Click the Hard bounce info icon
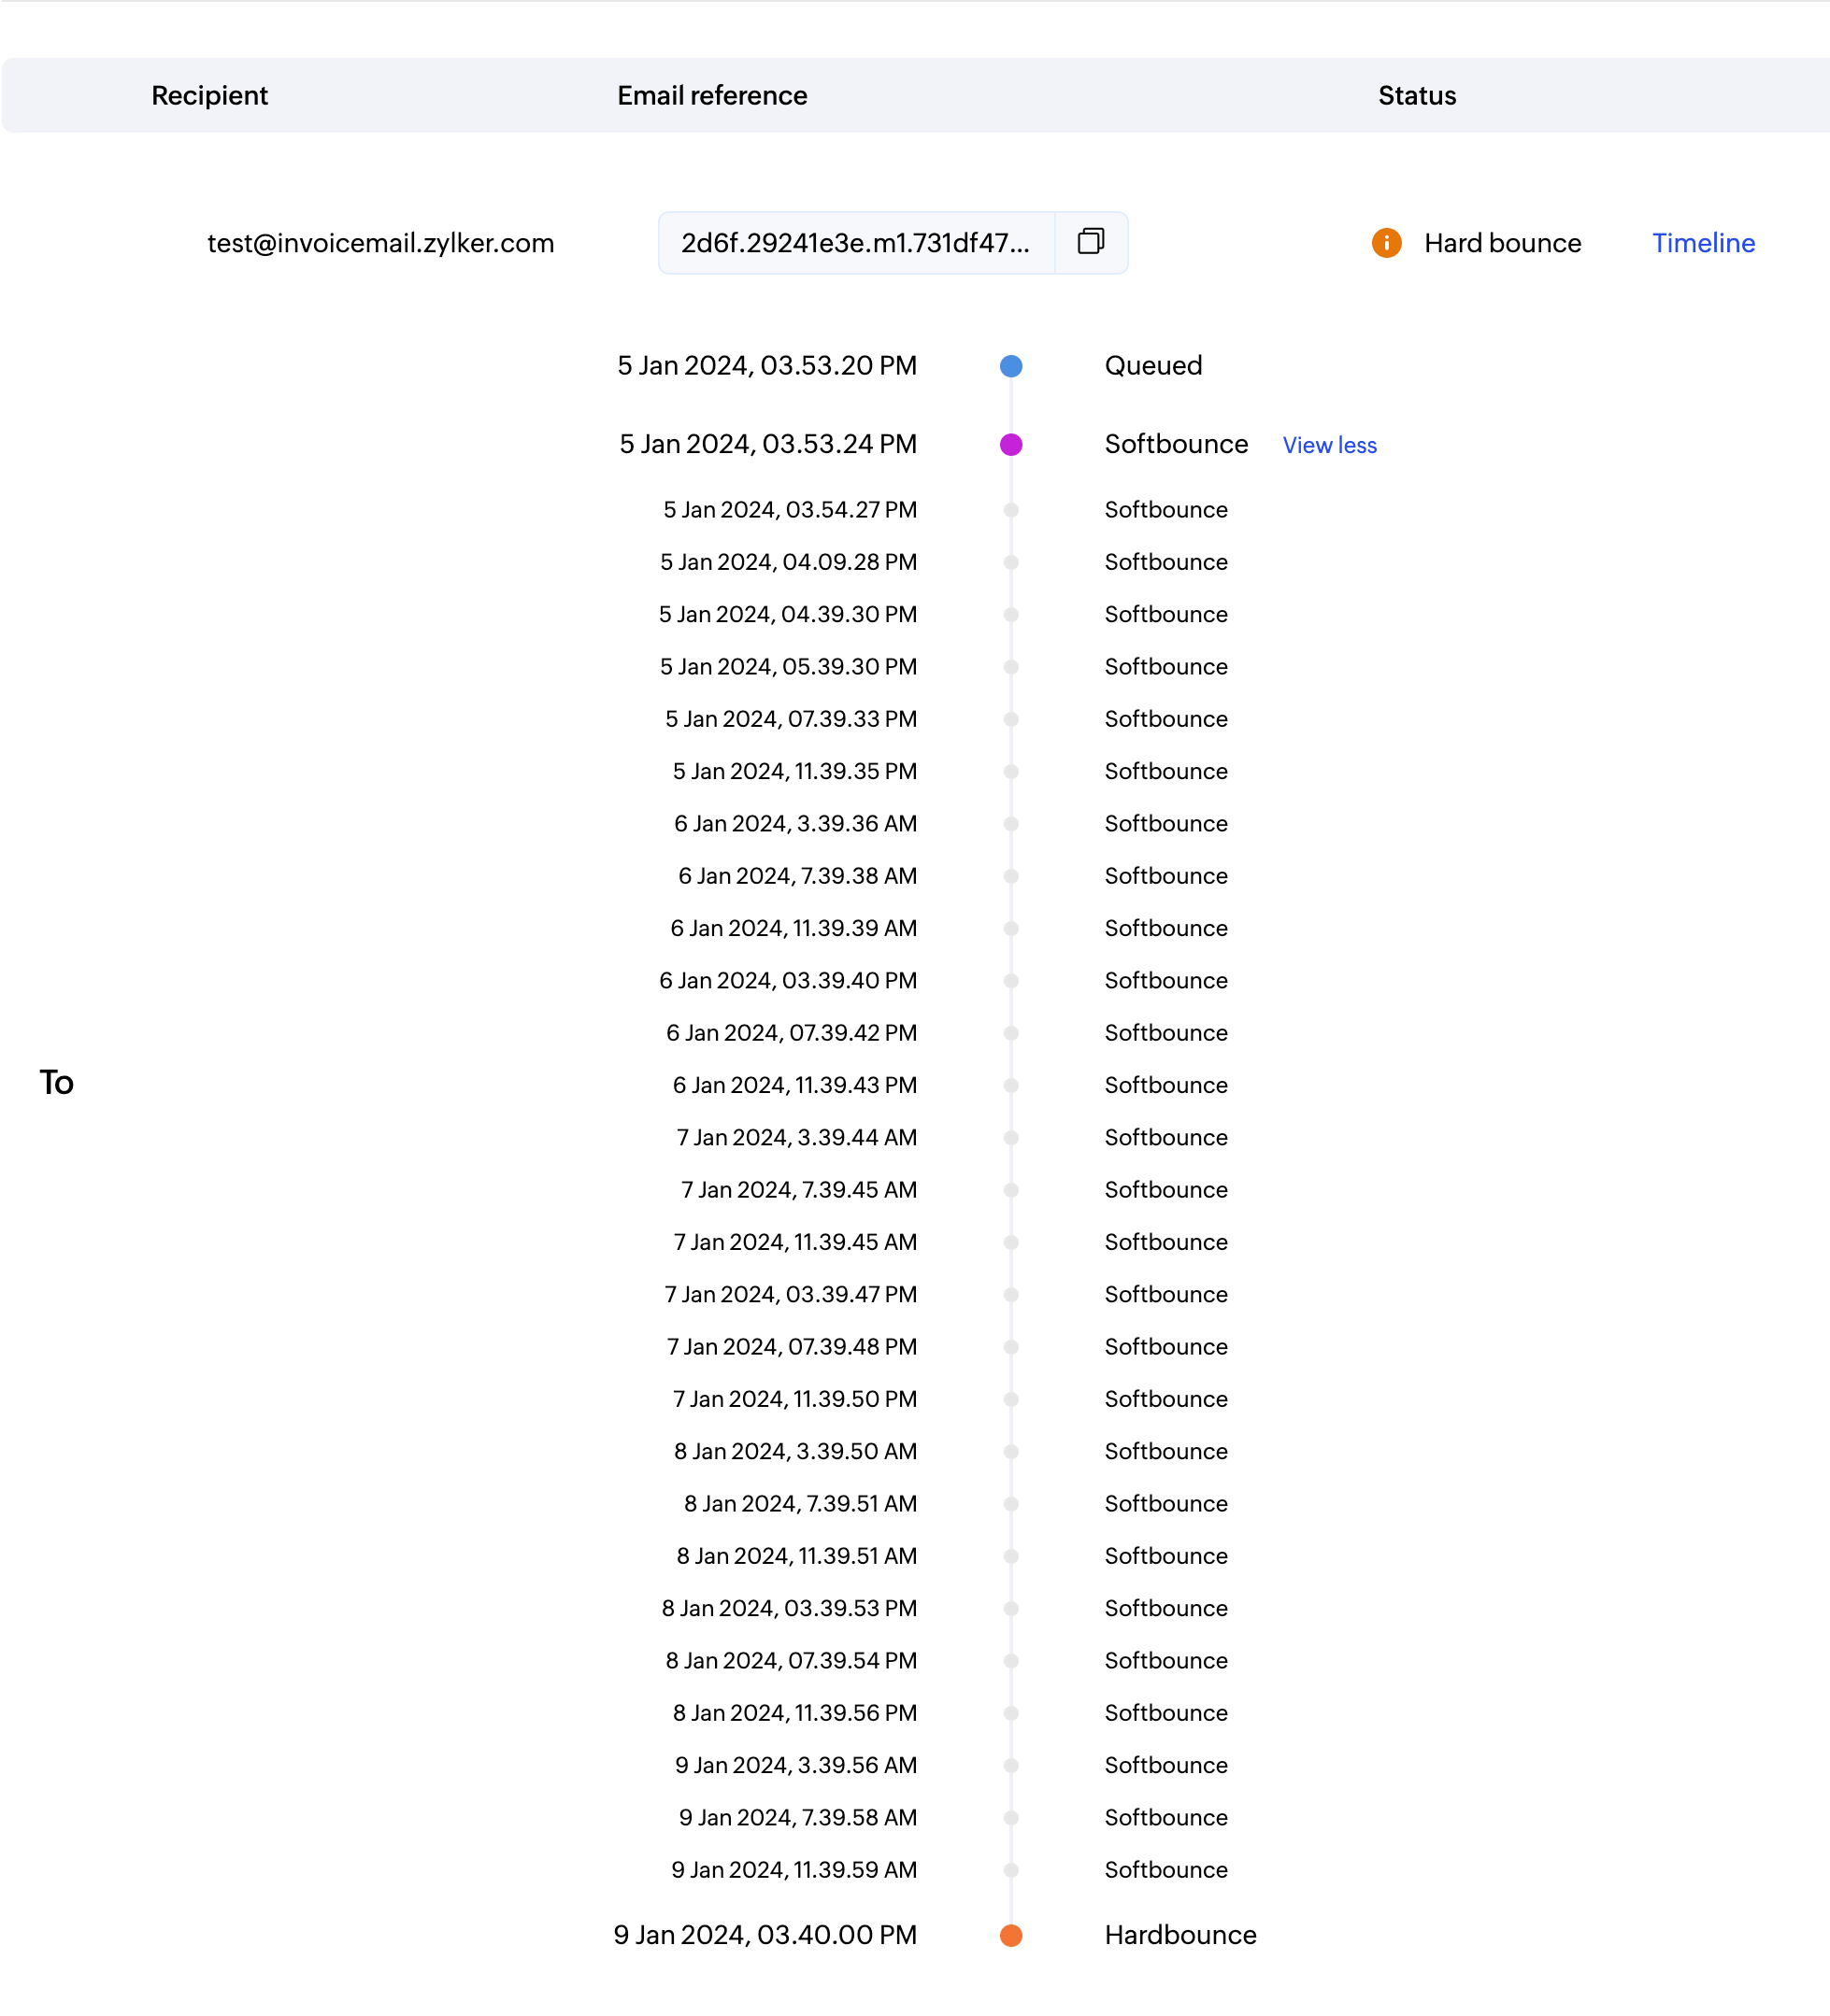Image resolution: width=1830 pixels, height=2016 pixels. click(1386, 243)
